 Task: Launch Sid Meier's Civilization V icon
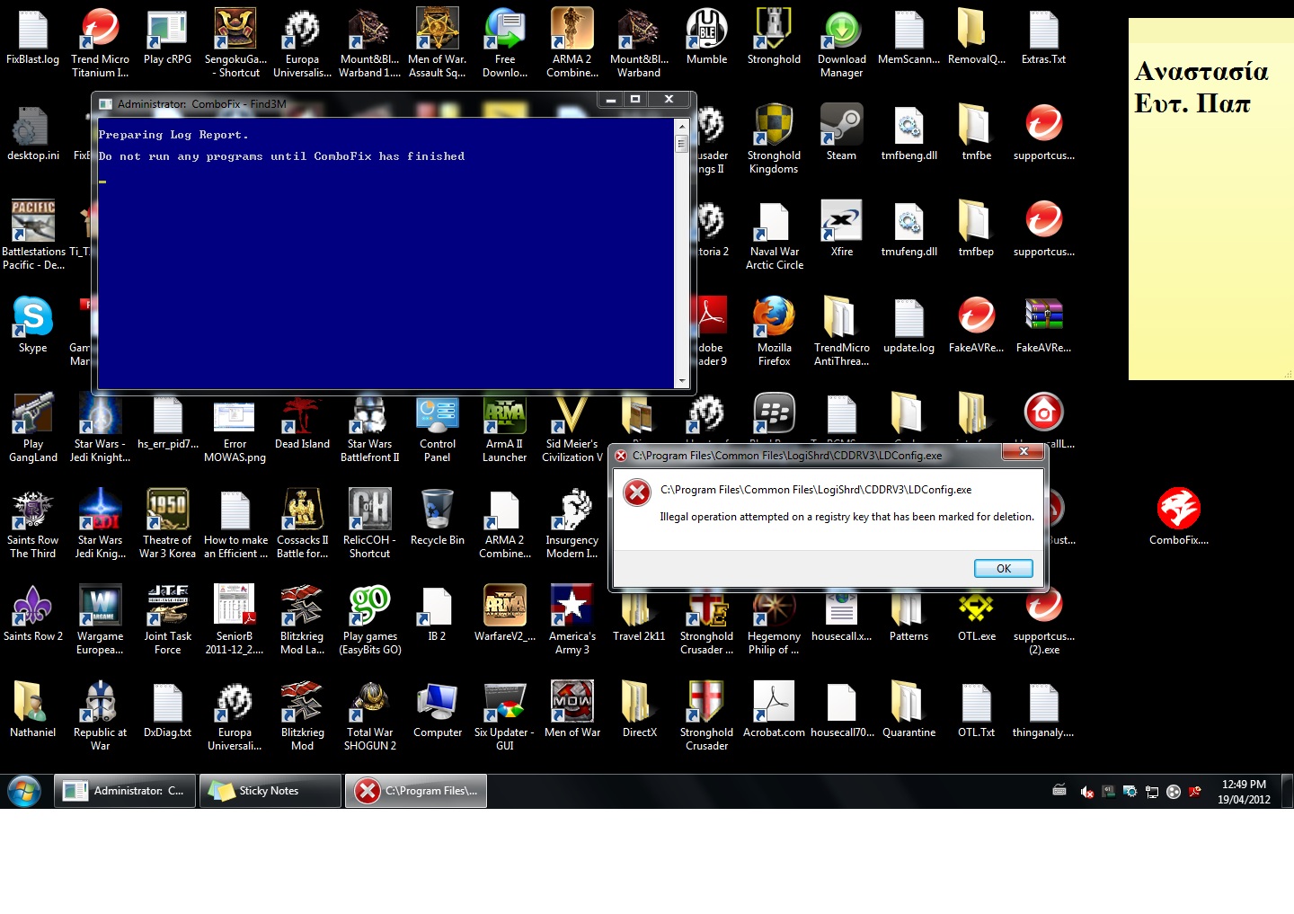pyautogui.click(x=572, y=427)
